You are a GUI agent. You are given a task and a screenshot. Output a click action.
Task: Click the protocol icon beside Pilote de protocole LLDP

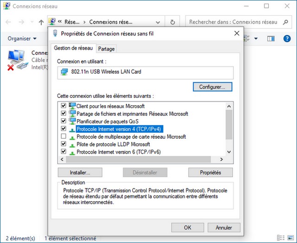[72, 145]
